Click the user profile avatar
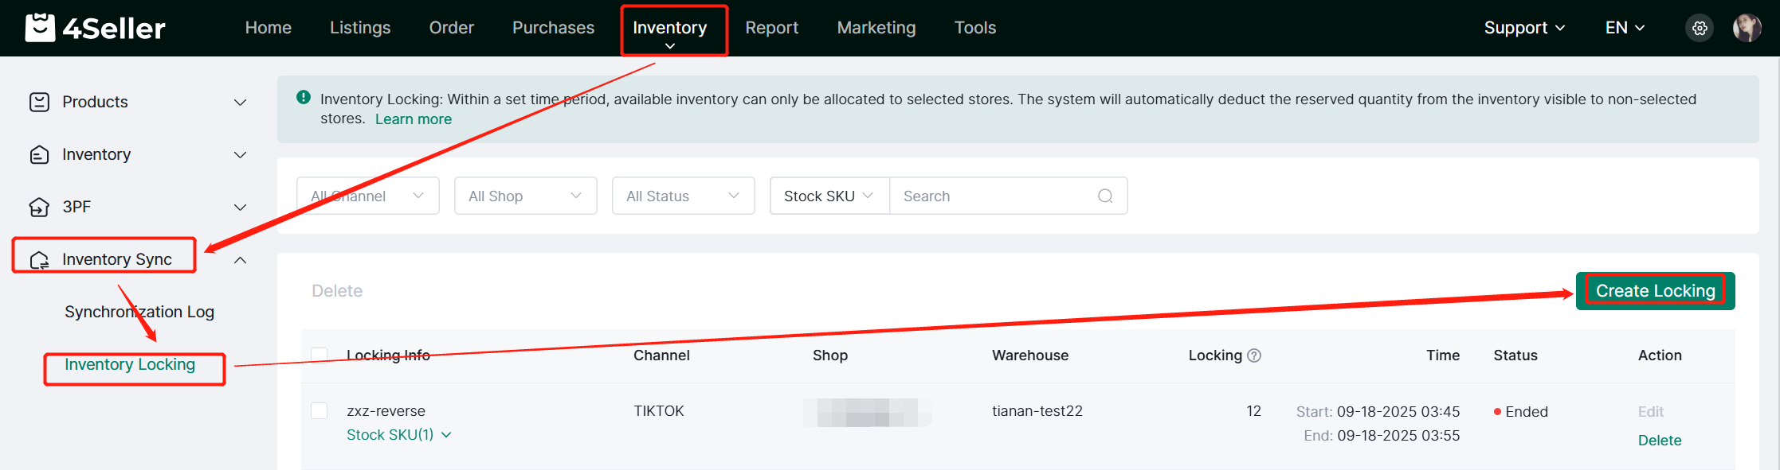The height and width of the screenshot is (470, 1780). coord(1747,28)
